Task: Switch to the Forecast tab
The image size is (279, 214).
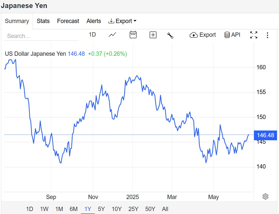Action: (x=68, y=21)
